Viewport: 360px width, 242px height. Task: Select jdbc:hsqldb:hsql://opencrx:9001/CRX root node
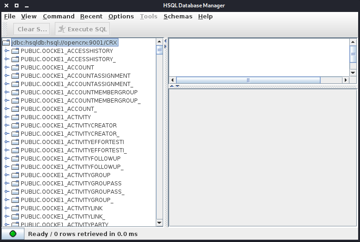tap(65, 43)
